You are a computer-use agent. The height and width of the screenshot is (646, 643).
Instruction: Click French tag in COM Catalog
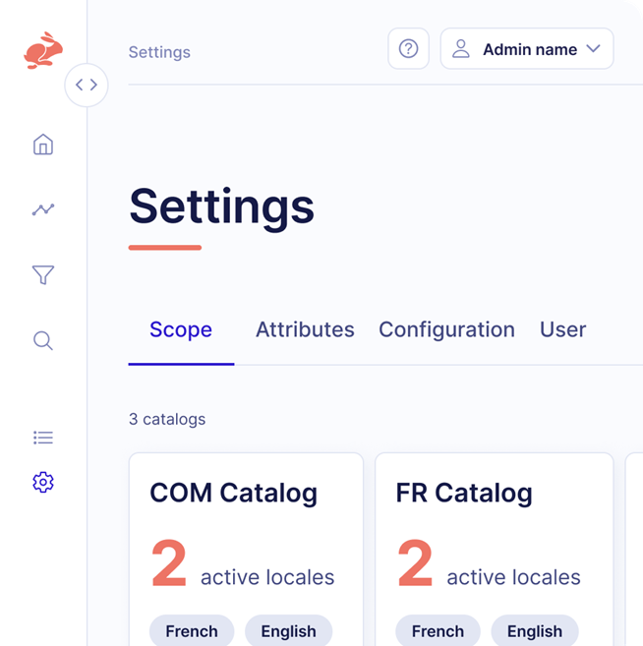pos(192,631)
